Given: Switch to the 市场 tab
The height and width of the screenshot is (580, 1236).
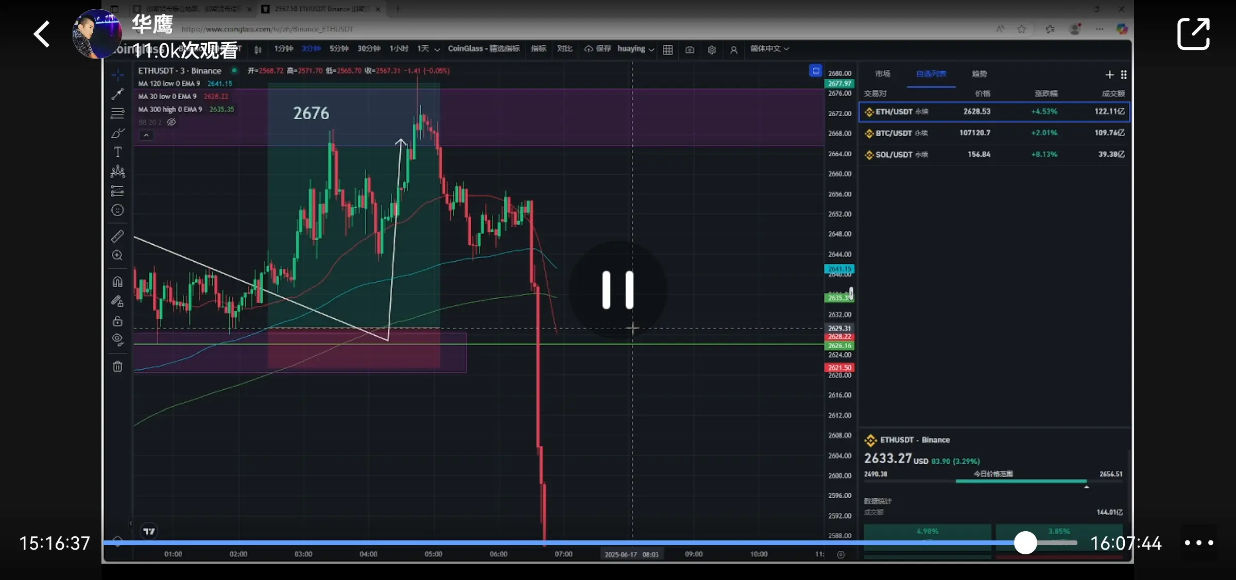Looking at the screenshot, I should (x=883, y=74).
